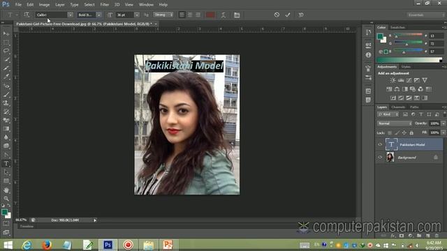Select the Path Selection tool
The image size is (447, 251).
click(x=6, y=172)
